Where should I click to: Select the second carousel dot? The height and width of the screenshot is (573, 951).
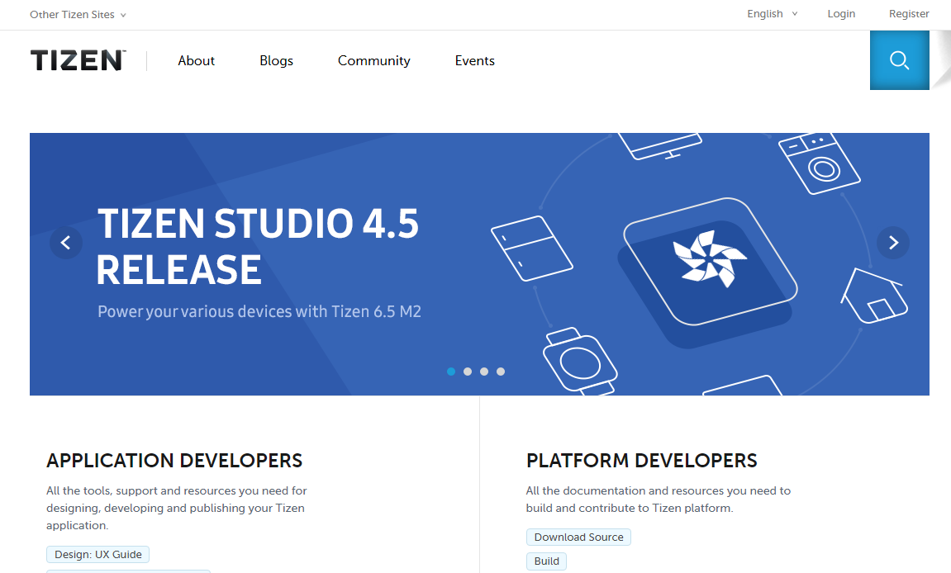click(468, 372)
